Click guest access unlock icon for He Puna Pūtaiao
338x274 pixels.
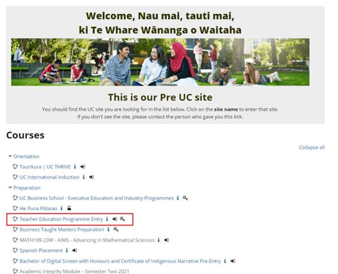point(69,208)
